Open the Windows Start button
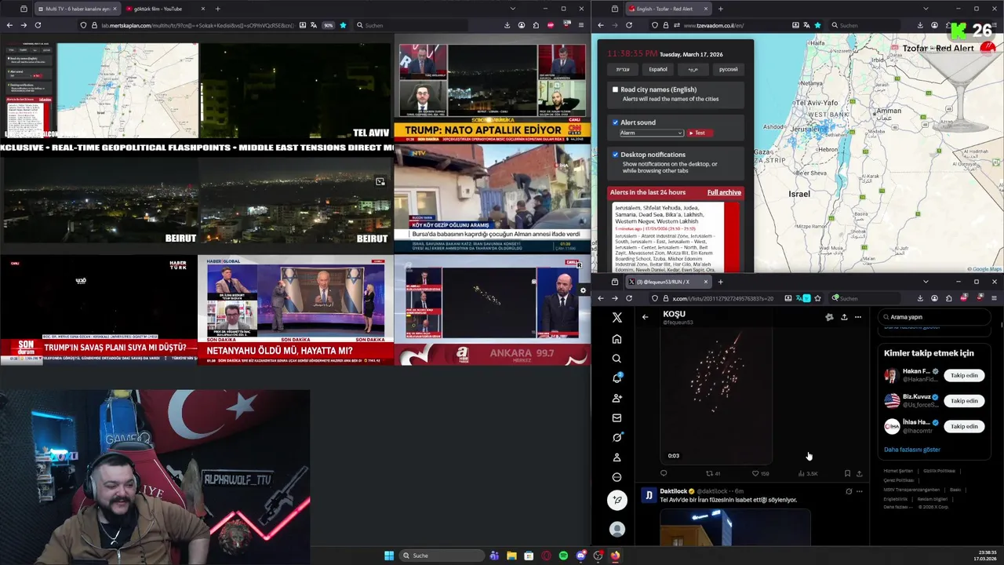This screenshot has height=565, width=1004. pyautogui.click(x=389, y=556)
